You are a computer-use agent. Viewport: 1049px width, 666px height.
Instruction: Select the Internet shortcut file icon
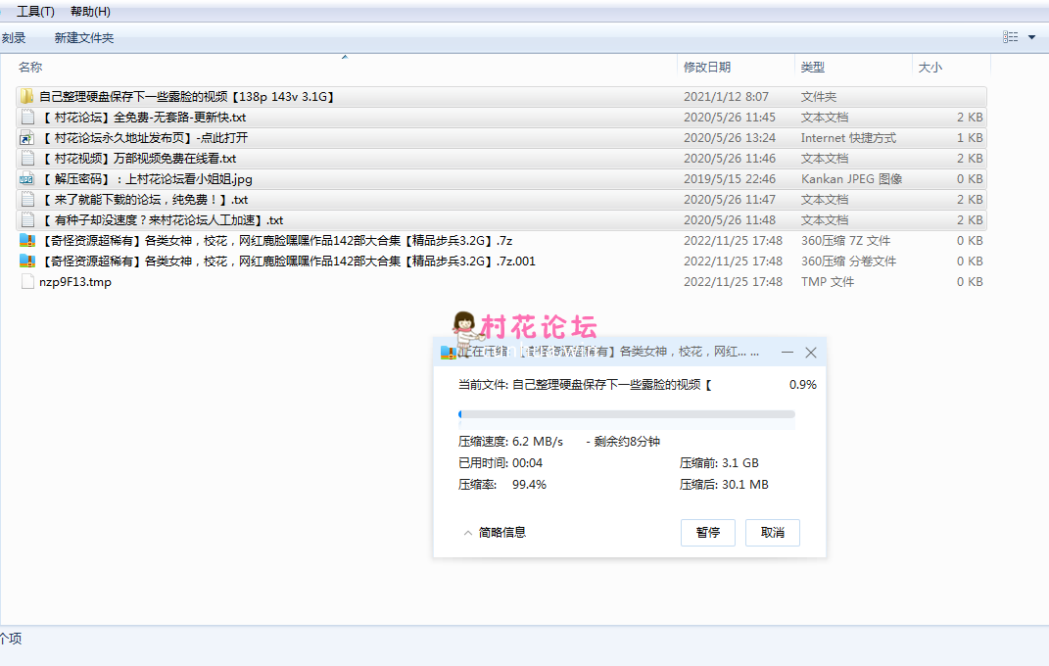point(27,138)
